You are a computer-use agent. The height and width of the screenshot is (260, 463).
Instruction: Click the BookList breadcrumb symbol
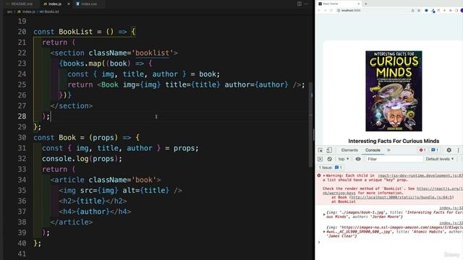tap(50, 12)
